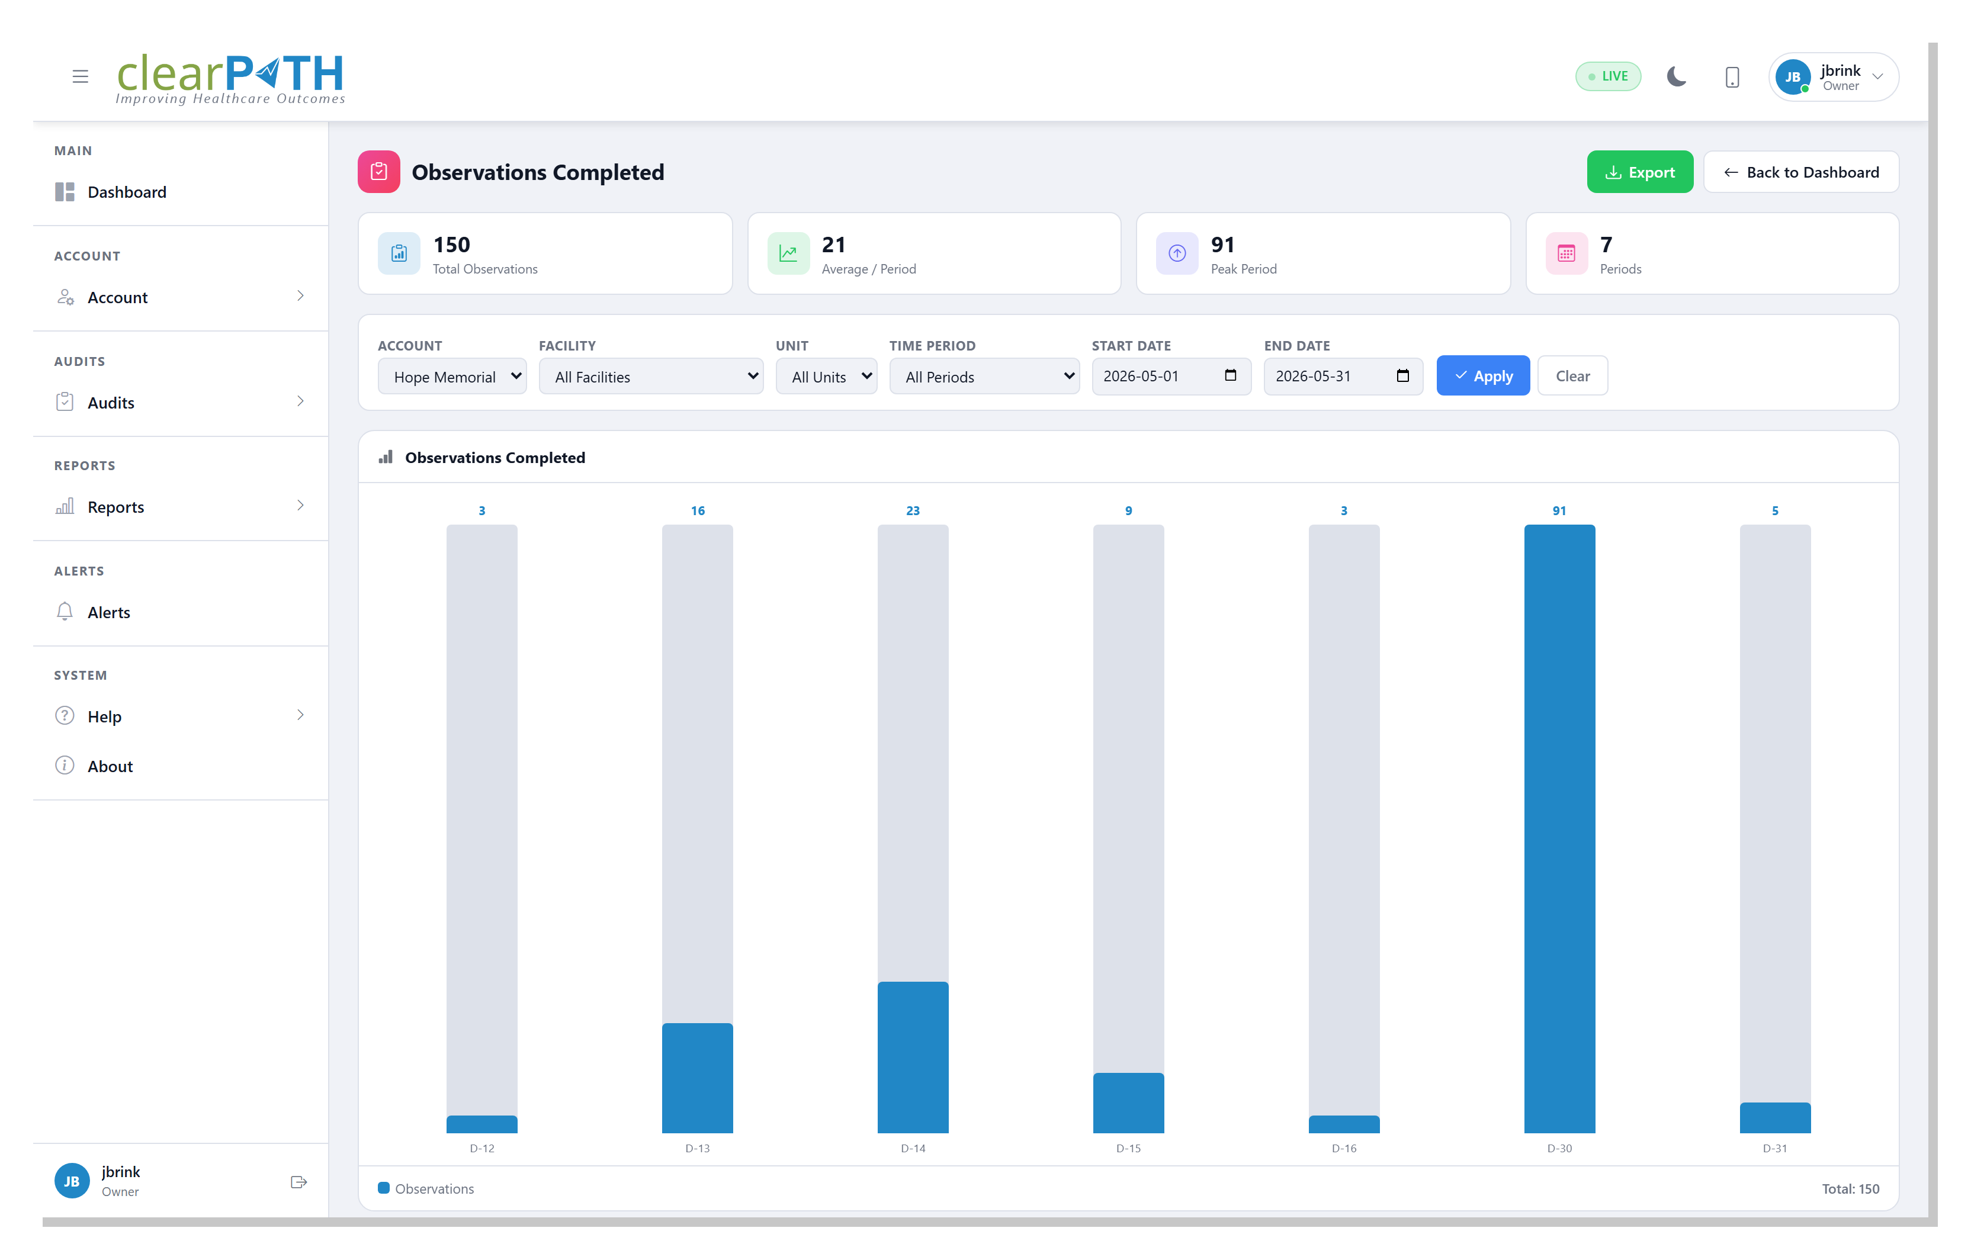The width and height of the screenshot is (1971, 1260).
Task: Toggle the Observations legend swatch
Action: pyautogui.click(x=383, y=1188)
